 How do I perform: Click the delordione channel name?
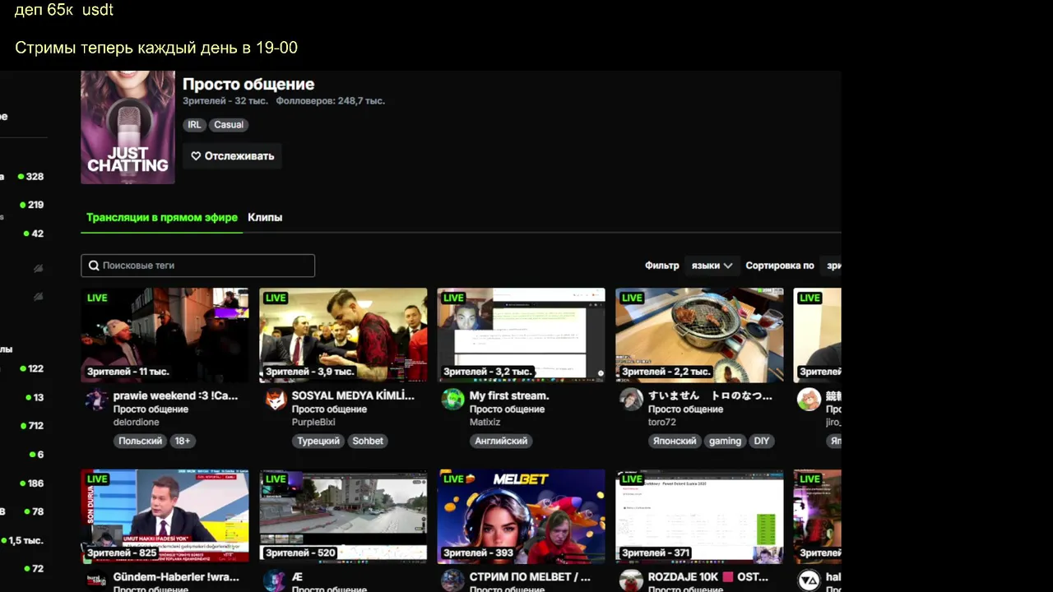click(137, 423)
